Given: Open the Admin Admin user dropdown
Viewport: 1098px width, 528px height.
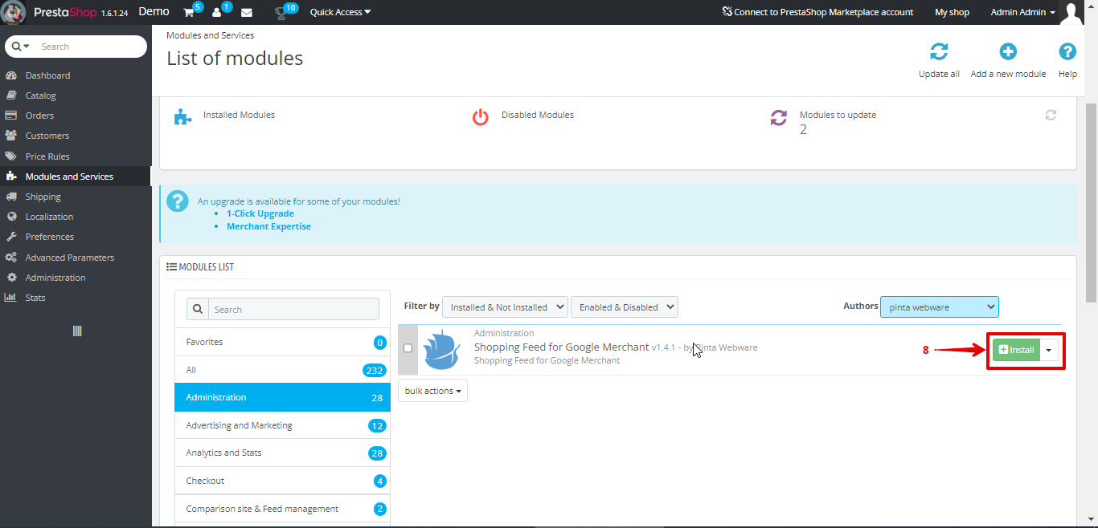Looking at the screenshot, I should [1023, 12].
